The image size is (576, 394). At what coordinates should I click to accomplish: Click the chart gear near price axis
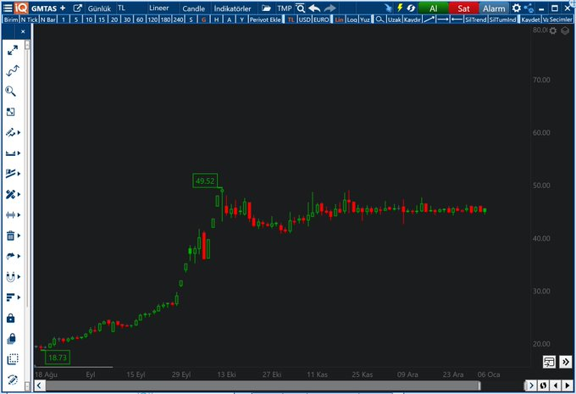click(x=553, y=31)
